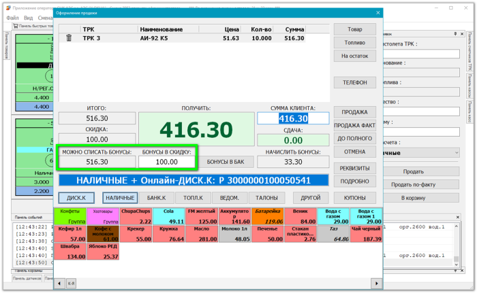Screen dimensions: 477x293
Task: Add Молоко 1л product tile
Action: pos(234,234)
